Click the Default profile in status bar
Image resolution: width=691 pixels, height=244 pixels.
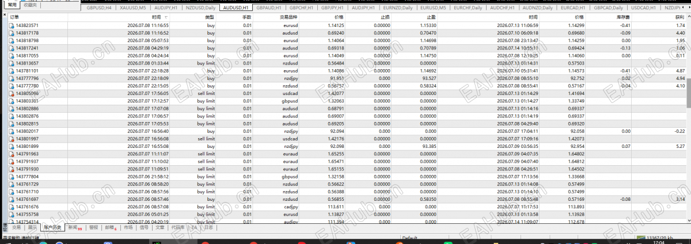[409, 238]
